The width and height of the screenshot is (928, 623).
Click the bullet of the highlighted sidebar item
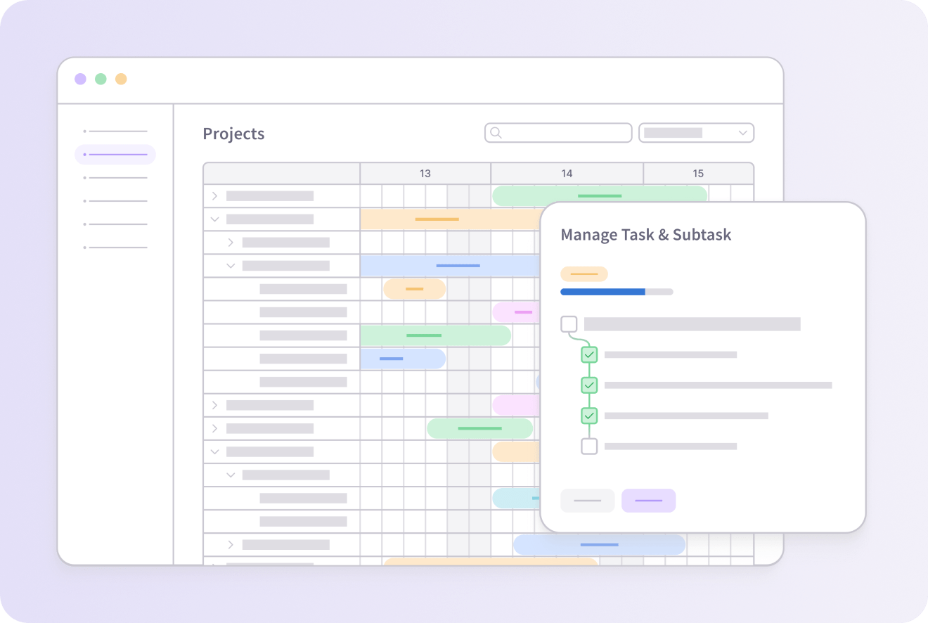[x=84, y=154]
